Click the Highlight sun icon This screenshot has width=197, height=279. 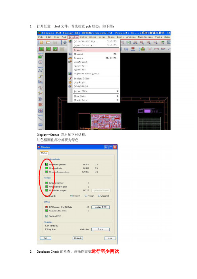(x=70, y=82)
